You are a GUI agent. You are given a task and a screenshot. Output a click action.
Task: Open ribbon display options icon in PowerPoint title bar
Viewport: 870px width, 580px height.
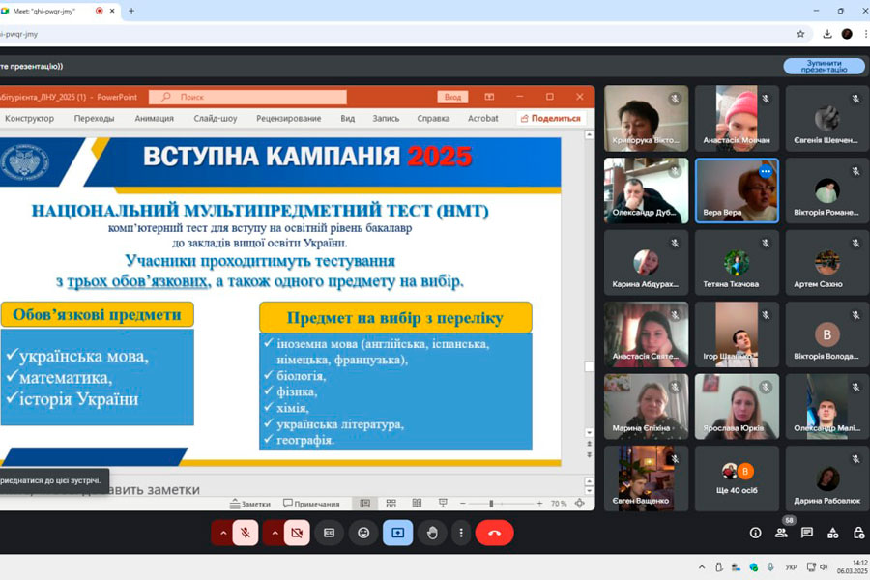click(x=489, y=97)
